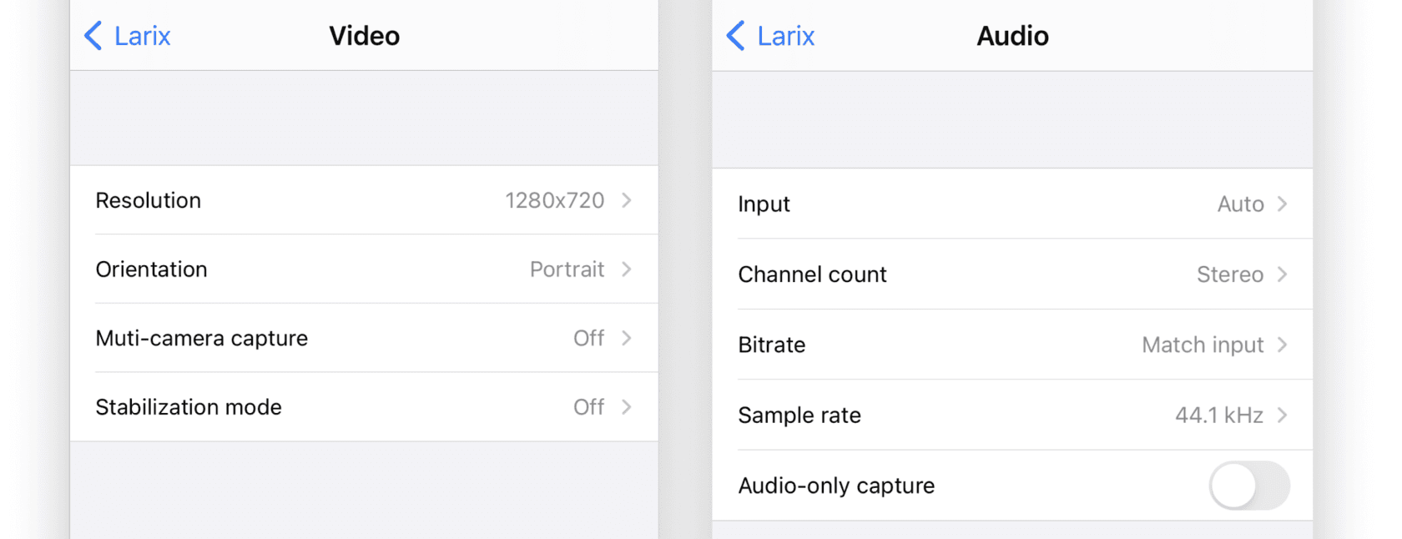The height and width of the screenshot is (539, 1402).
Task: Open Sample rate setting label
Action: click(799, 416)
